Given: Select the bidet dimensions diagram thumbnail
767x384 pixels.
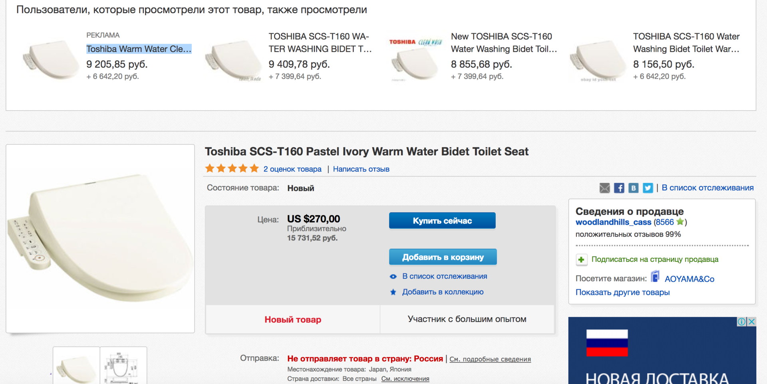Looking at the screenshot, I should click(123, 366).
